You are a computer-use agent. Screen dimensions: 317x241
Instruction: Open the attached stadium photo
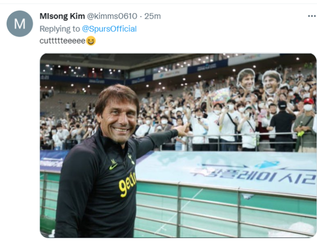[178, 145]
